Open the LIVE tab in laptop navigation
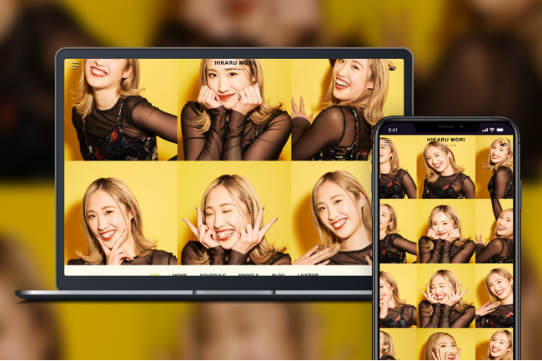542x361 pixels. [309, 274]
